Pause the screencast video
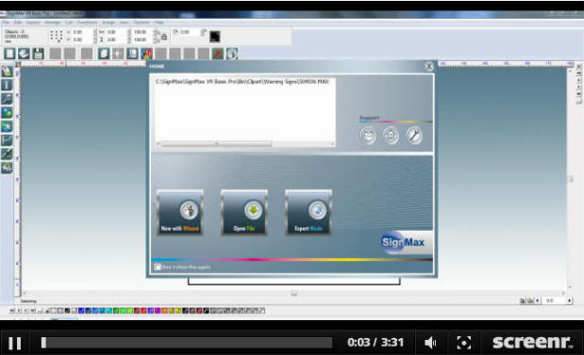Screen dimensions: 584x355 click(14, 343)
